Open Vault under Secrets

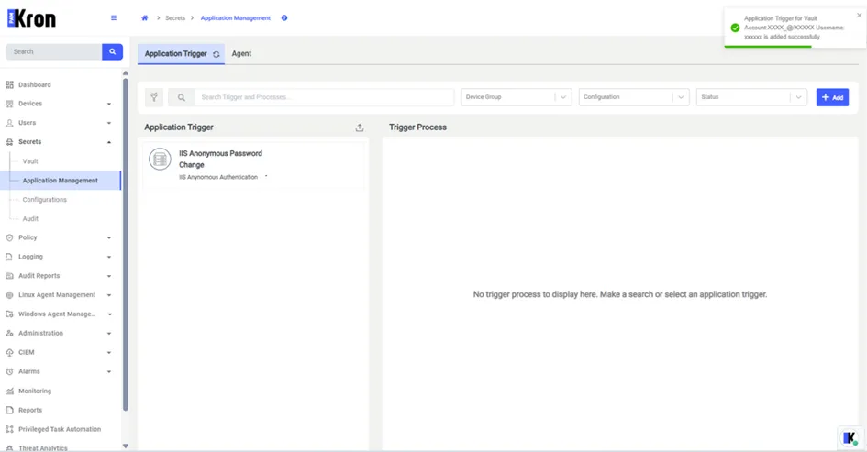tap(30, 161)
